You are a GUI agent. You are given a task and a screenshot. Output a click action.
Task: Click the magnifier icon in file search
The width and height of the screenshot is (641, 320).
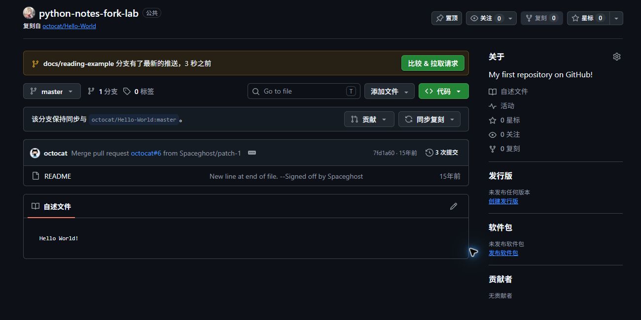255,91
